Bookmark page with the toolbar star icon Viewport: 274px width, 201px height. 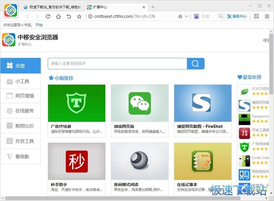pyautogui.click(x=79, y=16)
